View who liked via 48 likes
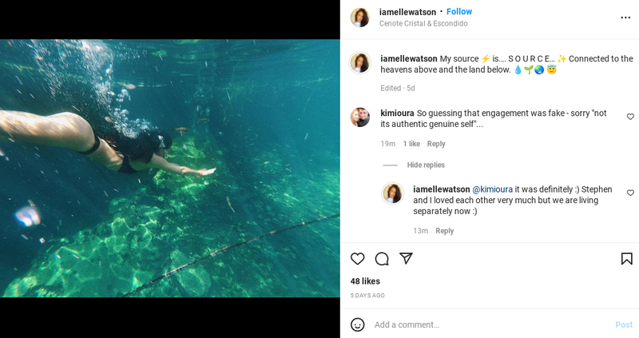639x338 pixels. [x=365, y=281]
